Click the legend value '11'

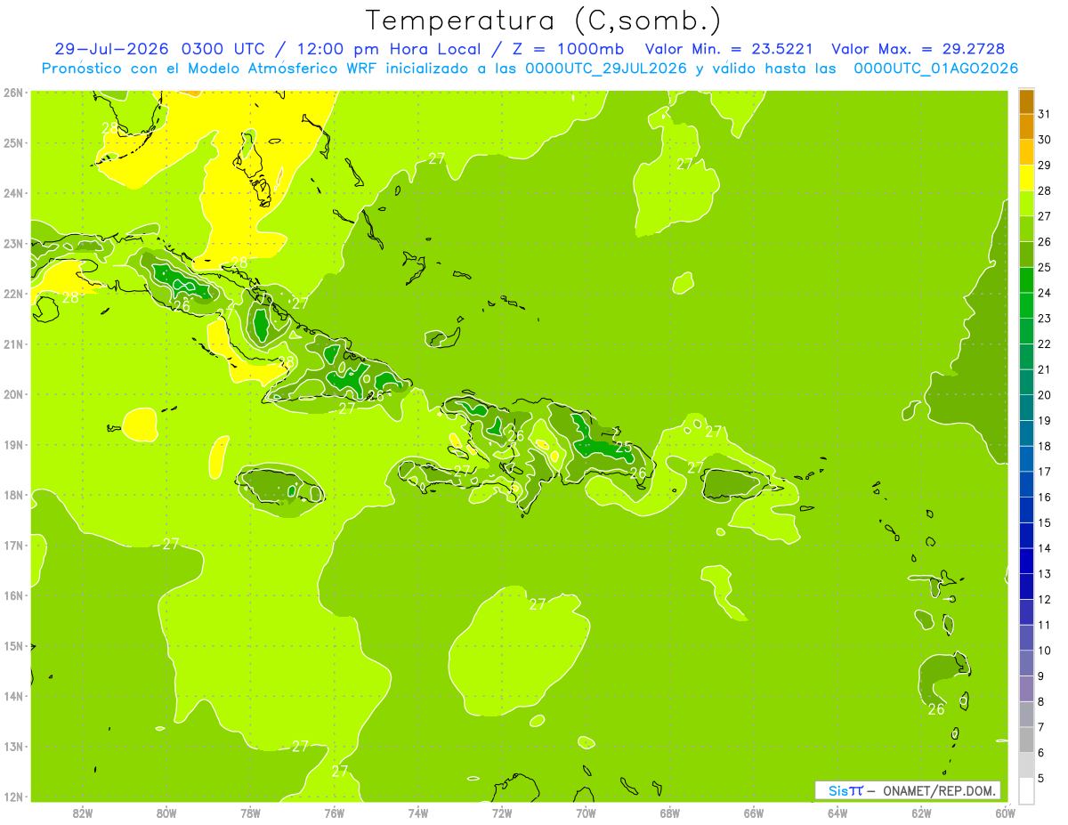point(1045,625)
